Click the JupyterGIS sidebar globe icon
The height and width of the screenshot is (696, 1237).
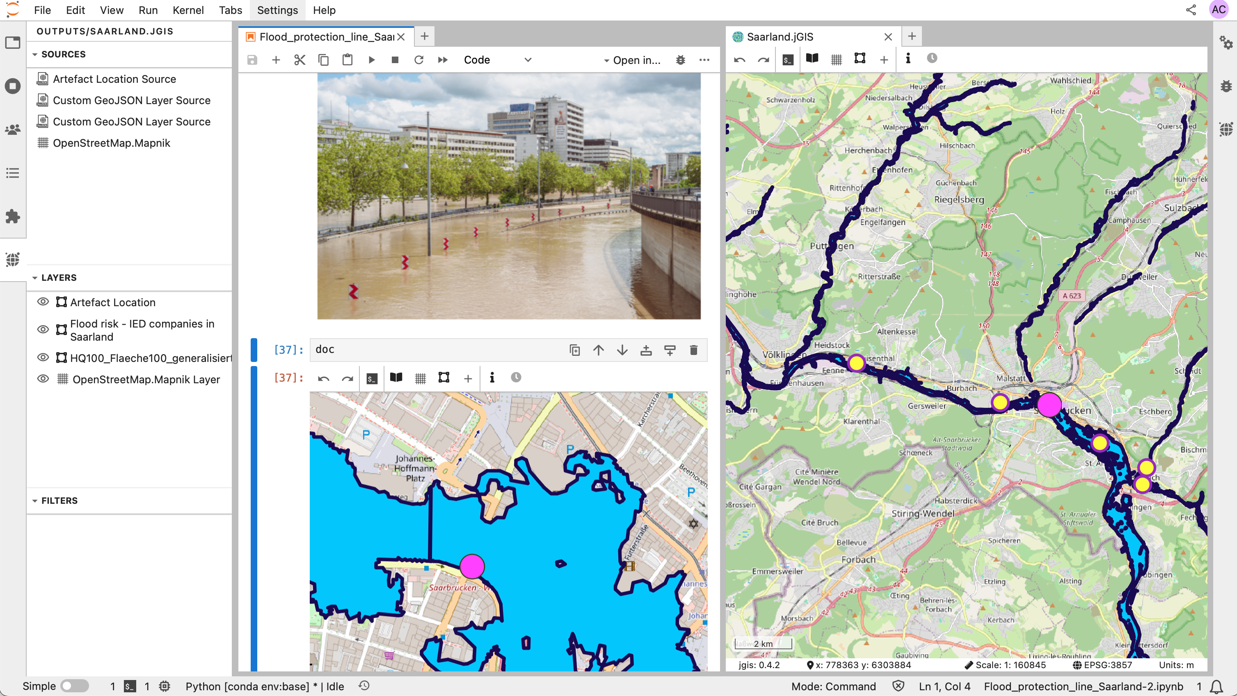pyautogui.click(x=13, y=259)
